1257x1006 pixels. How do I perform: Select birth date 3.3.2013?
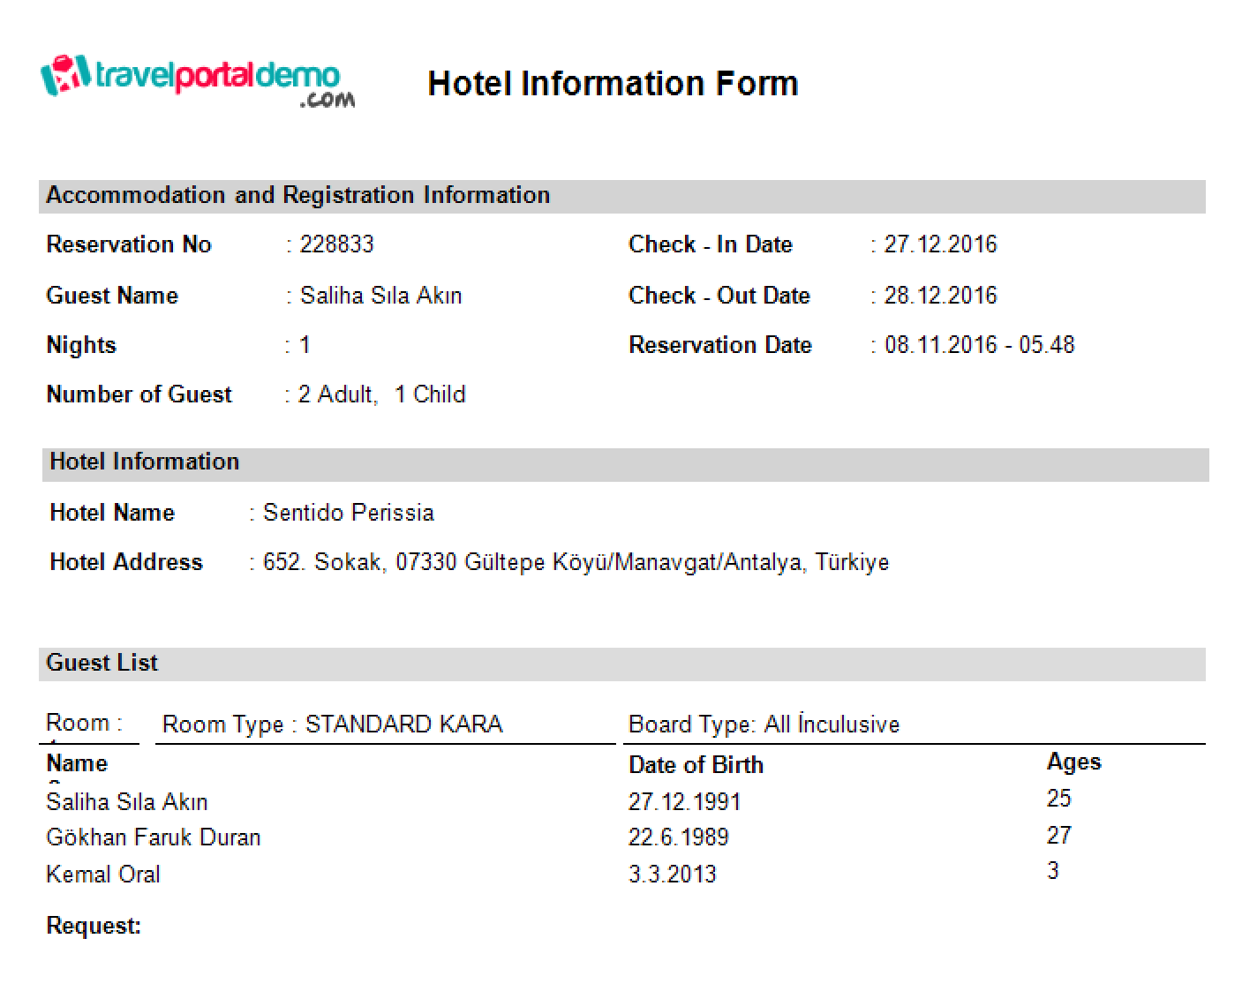pos(672,875)
